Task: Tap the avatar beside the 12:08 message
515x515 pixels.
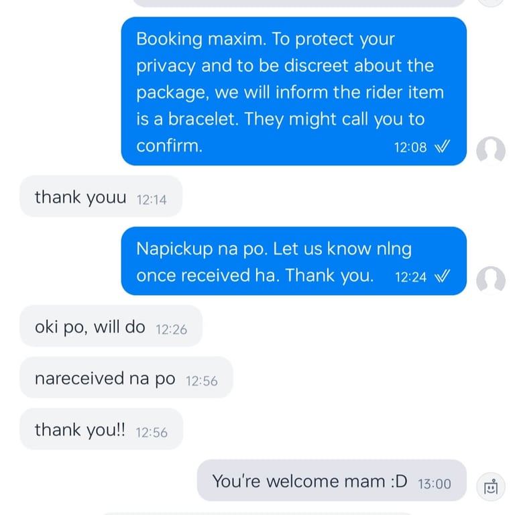Action: (491, 150)
